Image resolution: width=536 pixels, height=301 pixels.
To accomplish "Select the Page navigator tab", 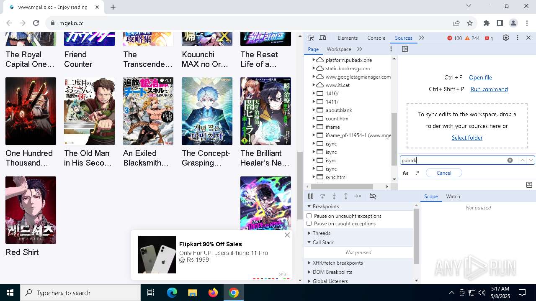I will coord(313,49).
